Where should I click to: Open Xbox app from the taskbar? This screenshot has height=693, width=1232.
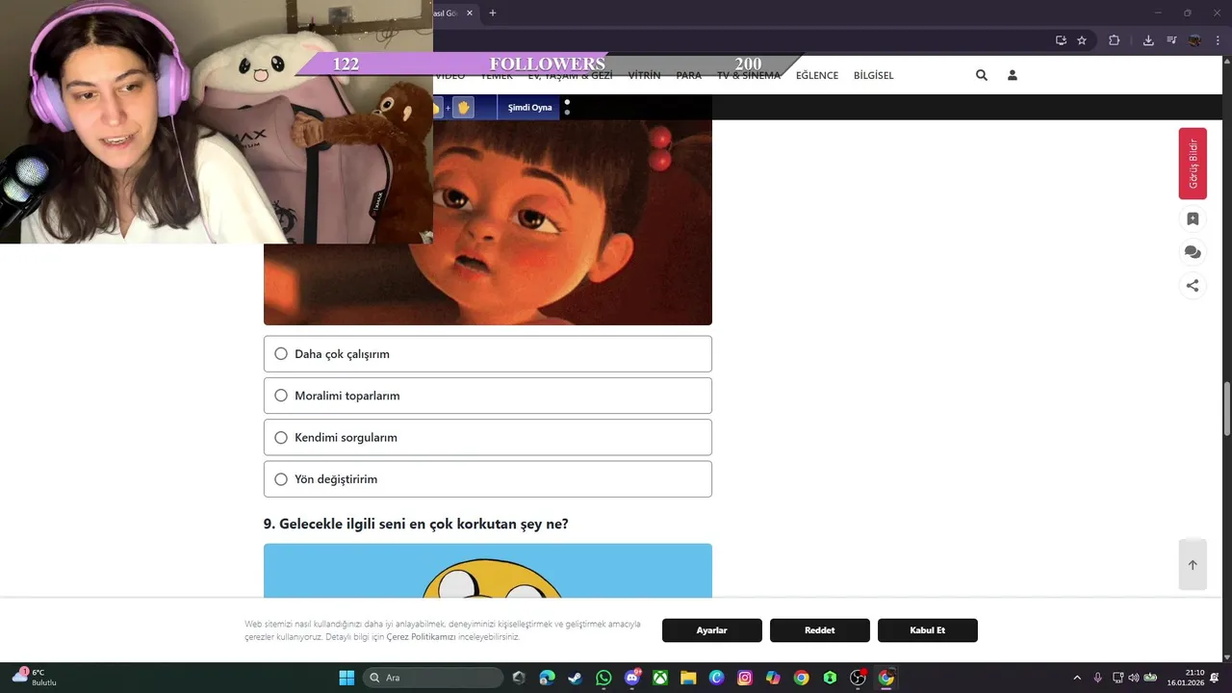click(x=660, y=678)
